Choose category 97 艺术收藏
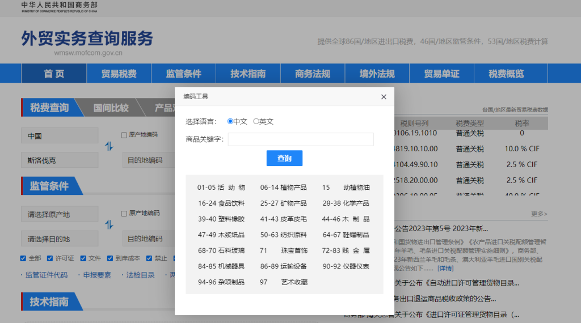This screenshot has height=323, width=581. [x=284, y=282]
